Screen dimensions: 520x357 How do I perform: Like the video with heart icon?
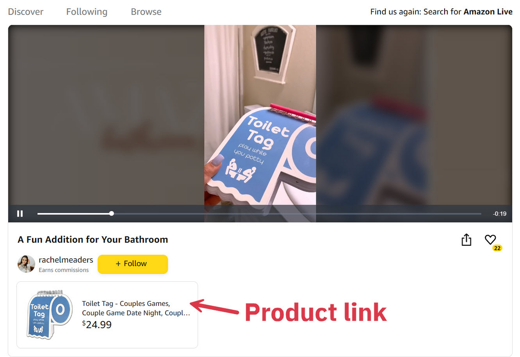coord(490,240)
